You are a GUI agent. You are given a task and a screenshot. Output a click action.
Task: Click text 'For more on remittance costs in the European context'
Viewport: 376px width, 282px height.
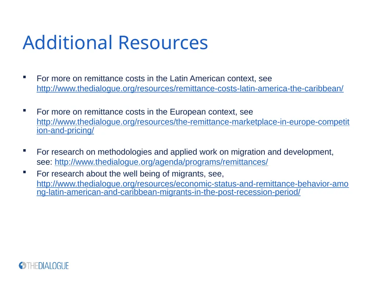[137, 112]
